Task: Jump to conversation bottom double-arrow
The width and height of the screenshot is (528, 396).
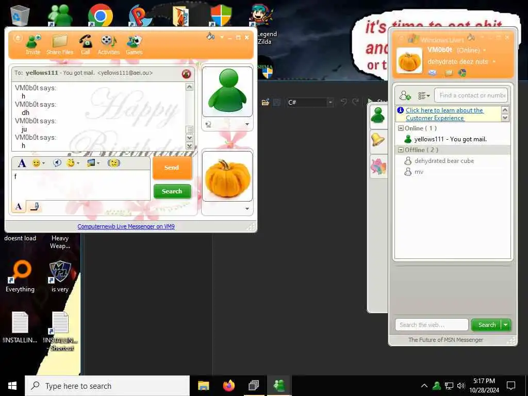Action: (190, 146)
